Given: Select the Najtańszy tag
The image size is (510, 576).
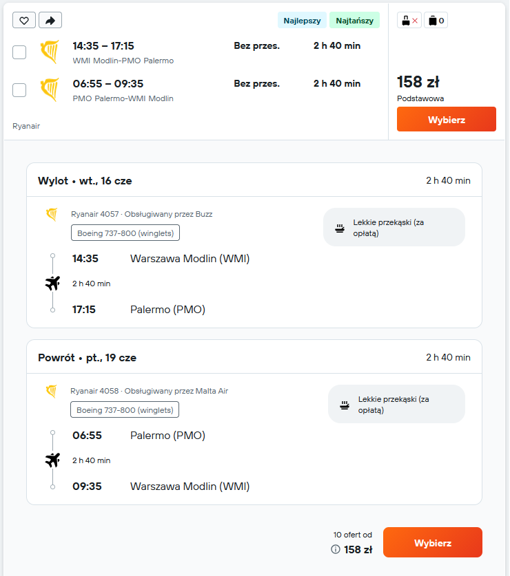Looking at the screenshot, I should pos(354,21).
